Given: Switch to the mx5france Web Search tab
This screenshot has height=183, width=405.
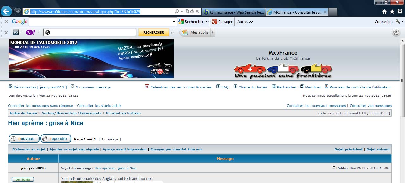Looking at the screenshot, I should [x=234, y=12].
